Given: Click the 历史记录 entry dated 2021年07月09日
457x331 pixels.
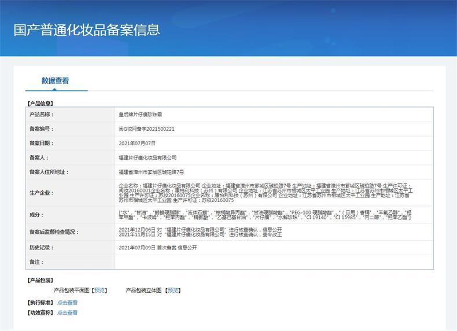Looking at the screenshot, I should 158,248.
